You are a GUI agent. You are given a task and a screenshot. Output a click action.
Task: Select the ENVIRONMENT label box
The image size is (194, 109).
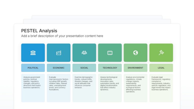[x=135, y=68]
